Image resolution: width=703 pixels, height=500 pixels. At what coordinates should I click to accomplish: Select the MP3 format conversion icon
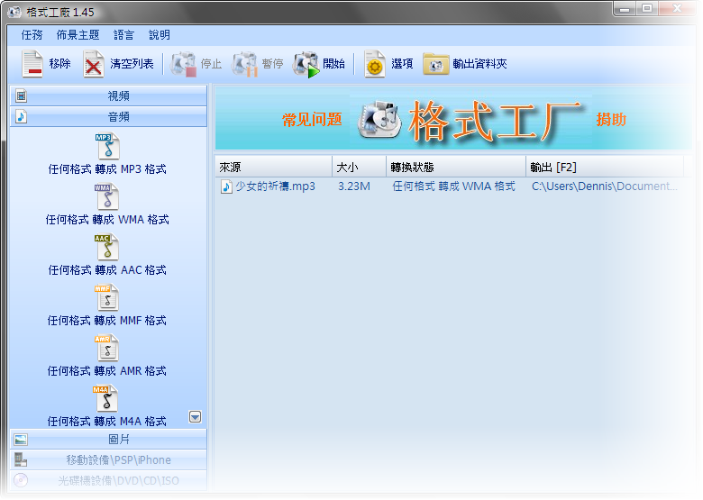click(107, 146)
